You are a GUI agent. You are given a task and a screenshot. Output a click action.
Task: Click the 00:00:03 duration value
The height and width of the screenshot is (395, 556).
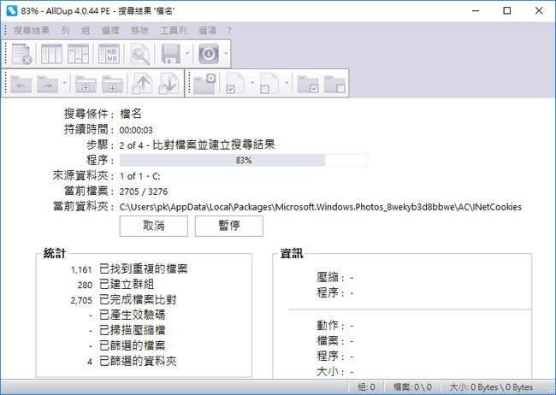click(x=136, y=130)
